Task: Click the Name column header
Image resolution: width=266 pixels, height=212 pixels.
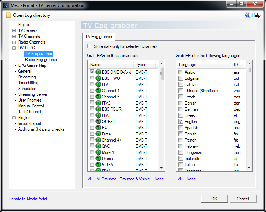Action: [111, 65]
